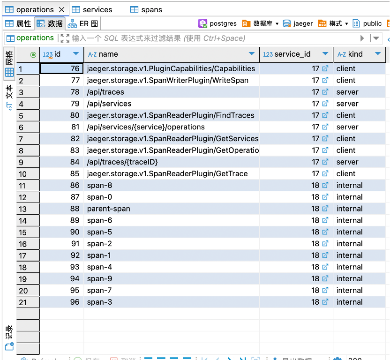Switch to the spans tab
390x360 pixels.
pyautogui.click(x=146, y=10)
